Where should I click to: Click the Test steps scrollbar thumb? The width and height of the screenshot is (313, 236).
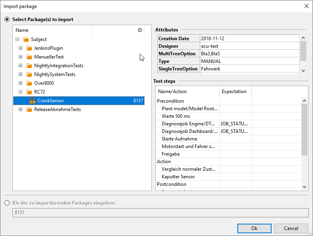[304, 129]
